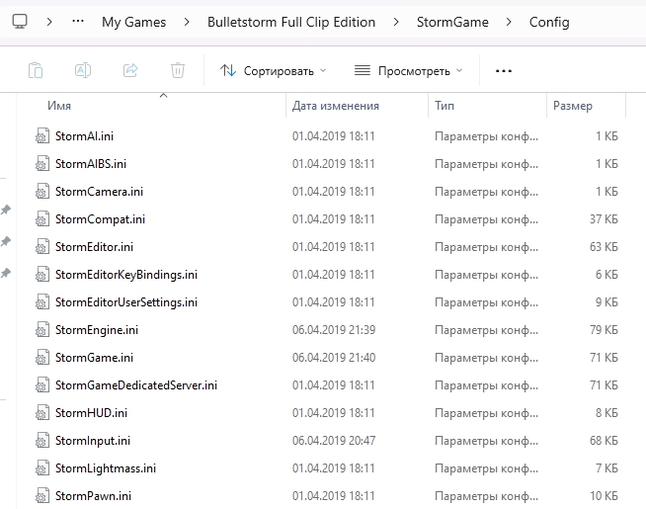Select the StormGameDedicatedServer.ini file icon
The image size is (646, 509).
[42, 384]
